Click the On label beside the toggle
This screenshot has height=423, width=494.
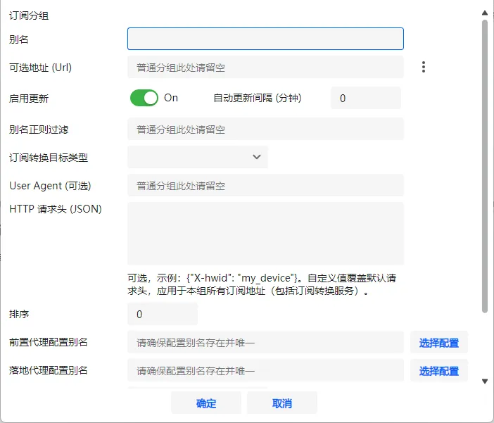coord(171,98)
